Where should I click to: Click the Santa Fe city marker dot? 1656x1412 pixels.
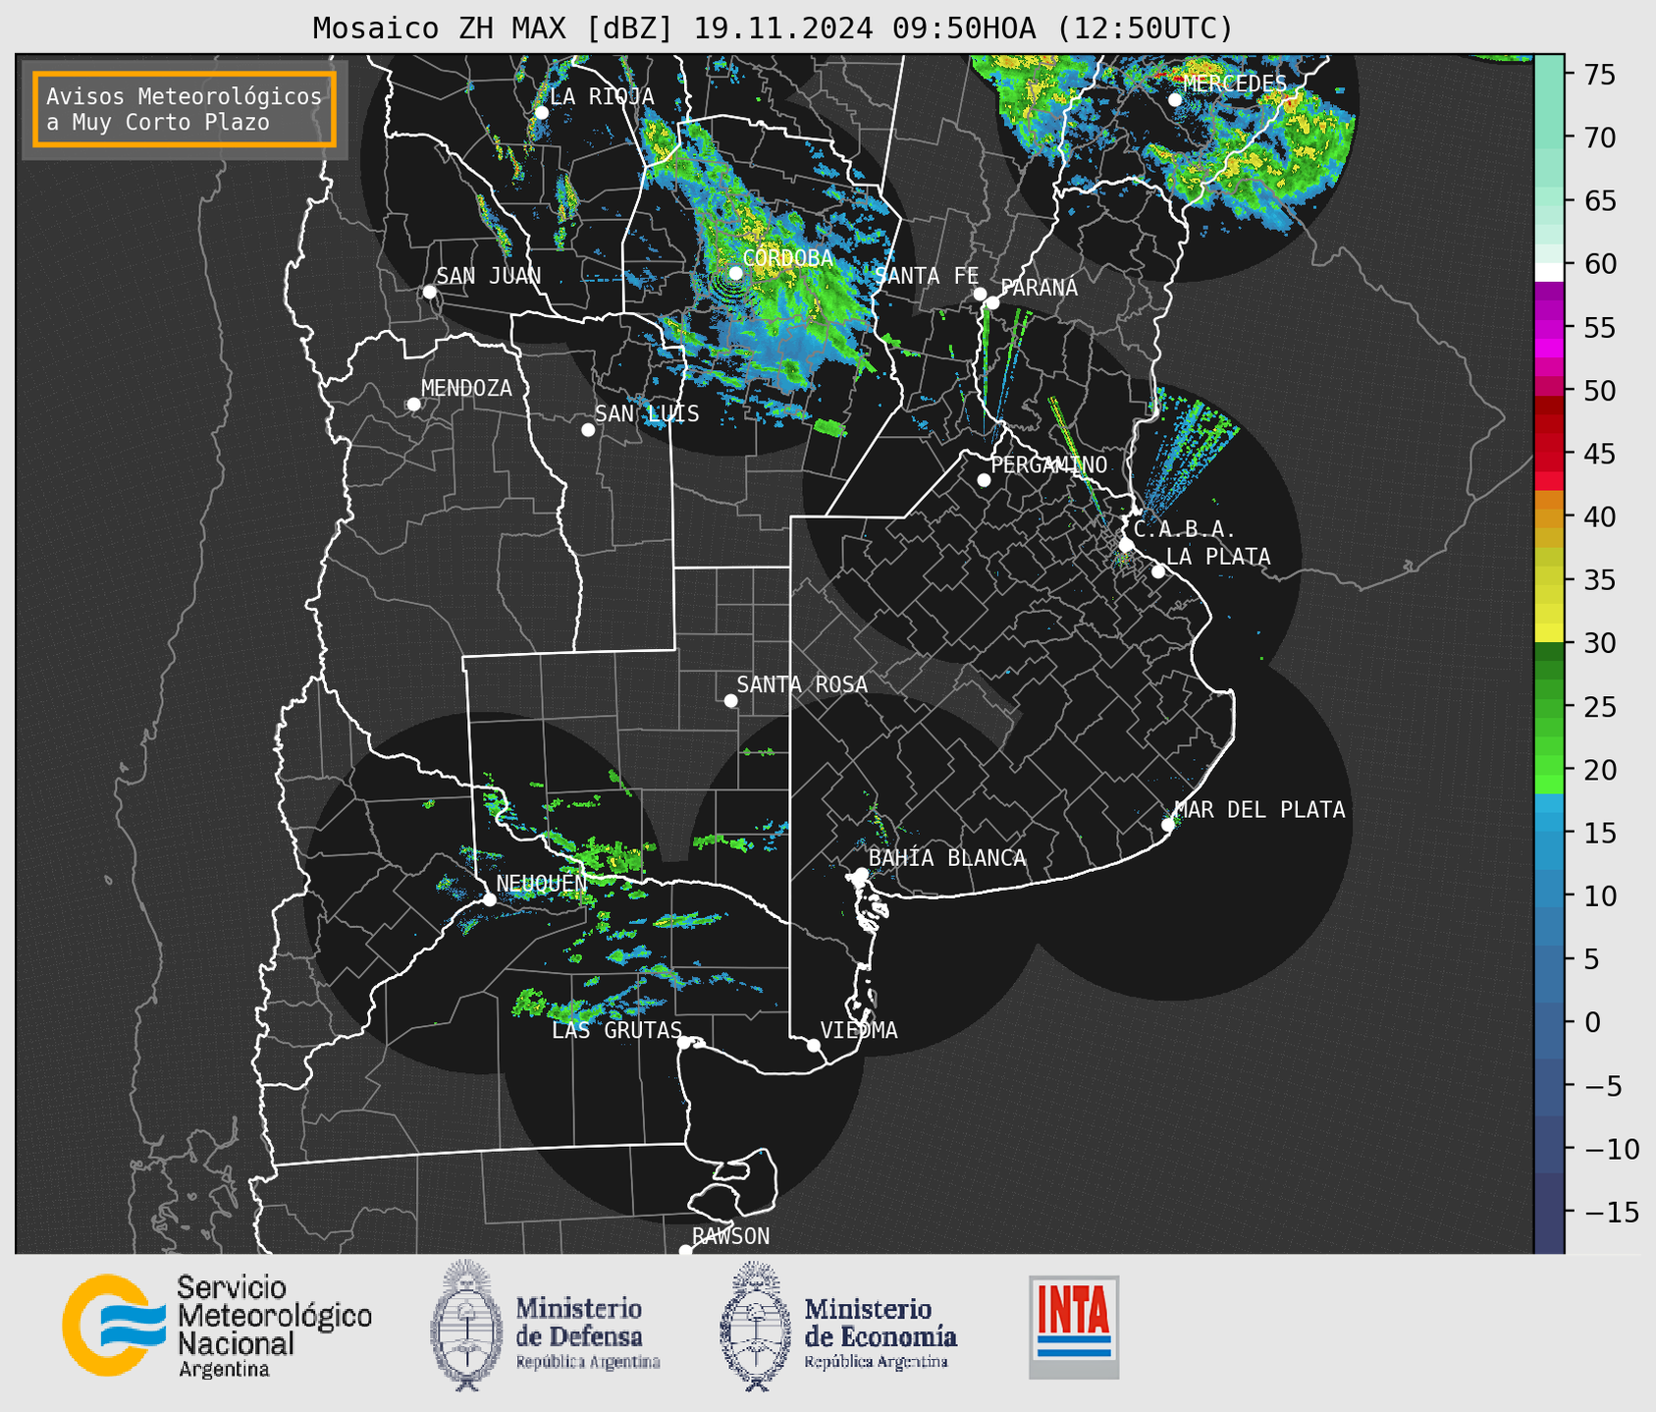[980, 294]
